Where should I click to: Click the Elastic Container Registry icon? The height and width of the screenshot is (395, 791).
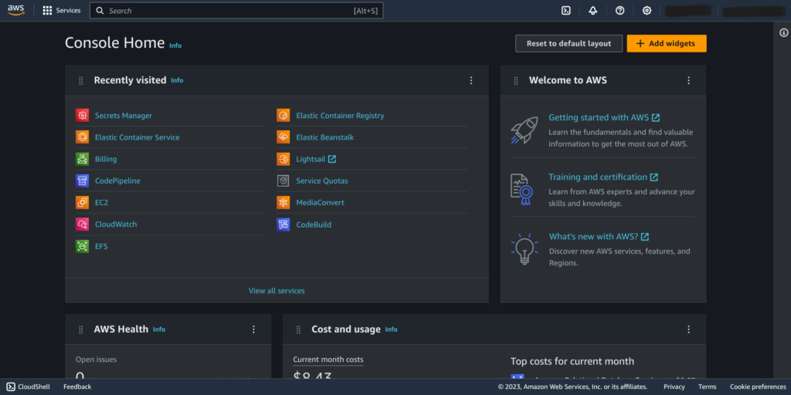click(x=283, y=116)
